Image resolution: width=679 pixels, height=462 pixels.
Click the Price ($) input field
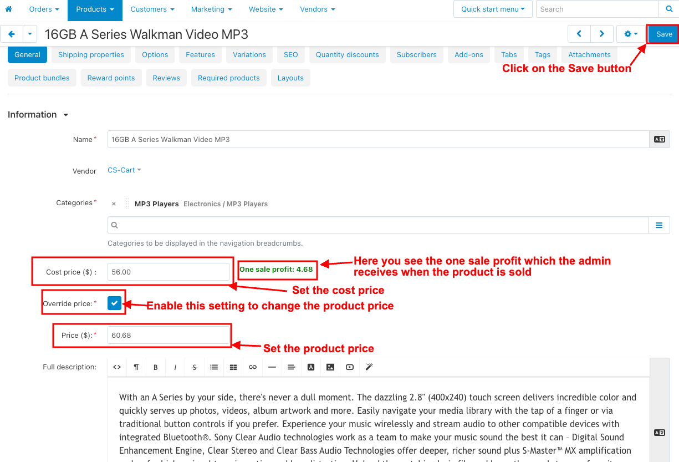coord(168,335)
